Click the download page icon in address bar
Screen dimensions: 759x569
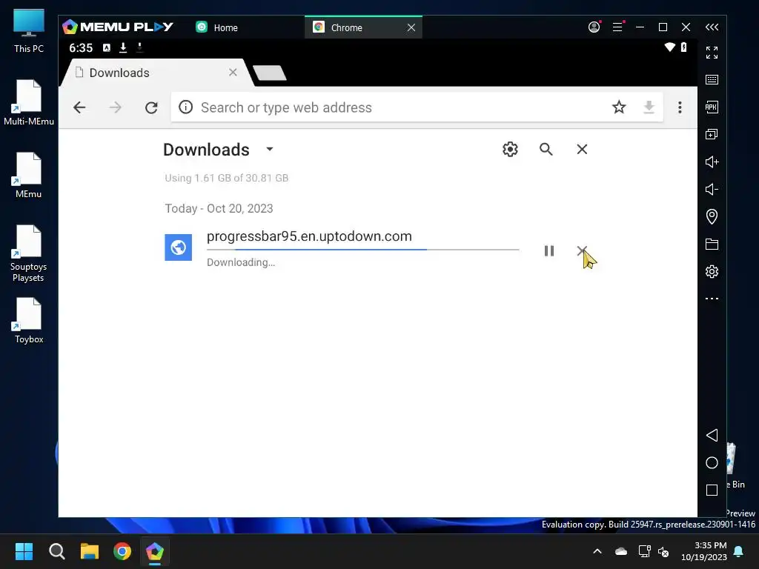pyautogui.click(x=649, y=107)
